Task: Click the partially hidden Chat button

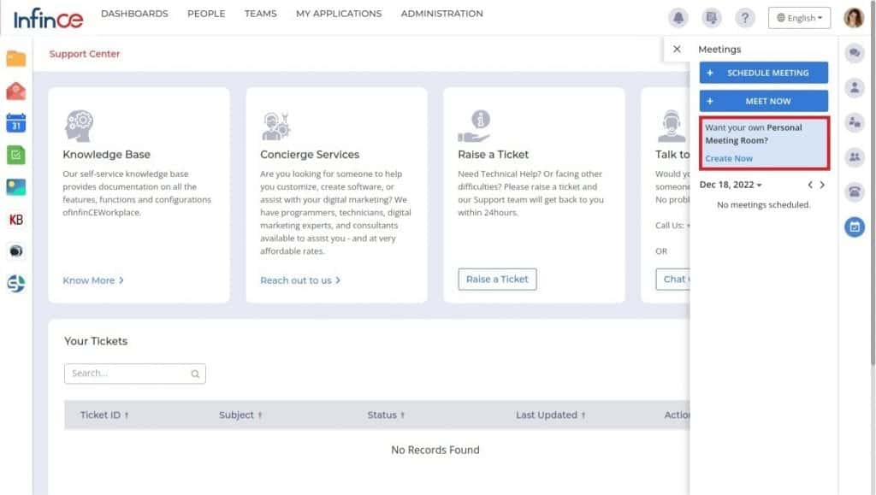Action: [673, 279]
